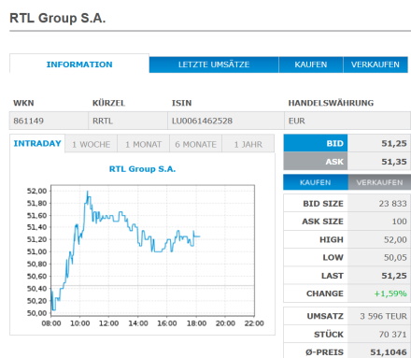Click Ø-PREIS value 51,1046

coord(389,352)
